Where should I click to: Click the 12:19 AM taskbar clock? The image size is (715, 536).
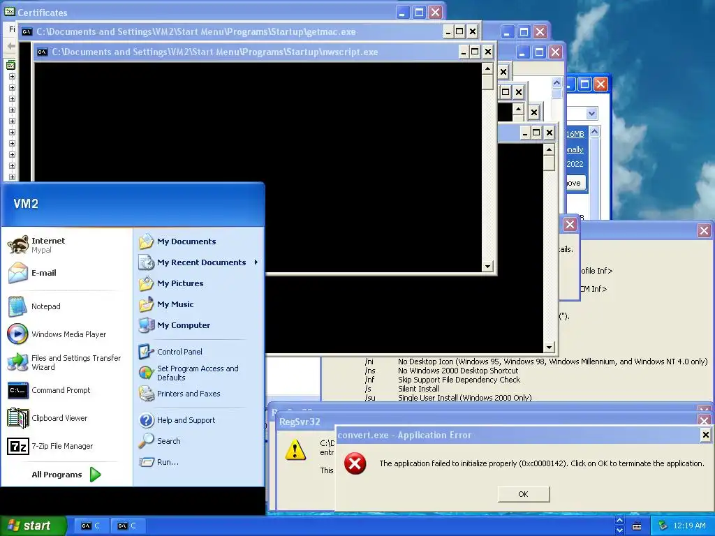(x=689, y=526)
